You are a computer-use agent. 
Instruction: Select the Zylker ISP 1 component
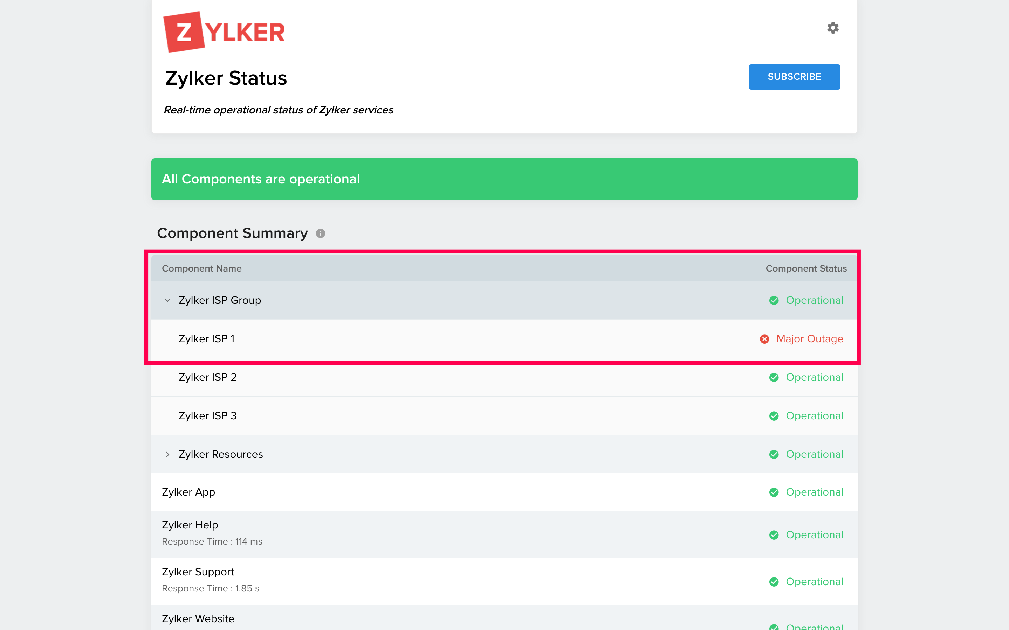pyautogui.click(x=206, y=339)
